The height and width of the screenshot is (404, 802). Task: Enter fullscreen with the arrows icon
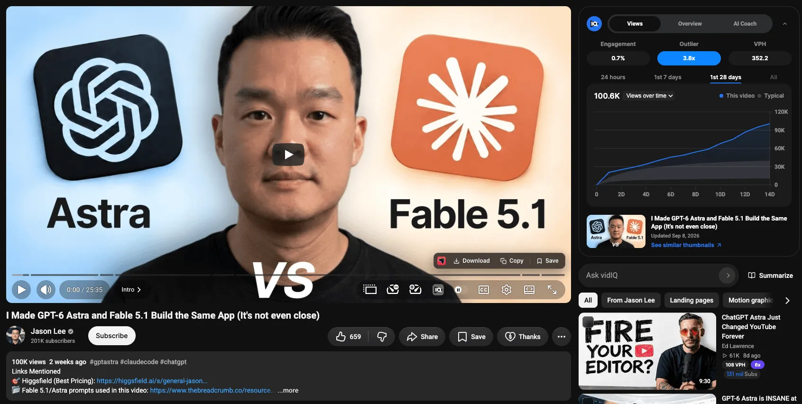coord(552,290)
